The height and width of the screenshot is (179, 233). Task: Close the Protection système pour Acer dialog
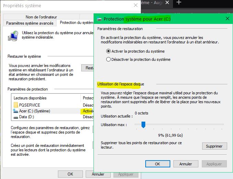point(228,19)
